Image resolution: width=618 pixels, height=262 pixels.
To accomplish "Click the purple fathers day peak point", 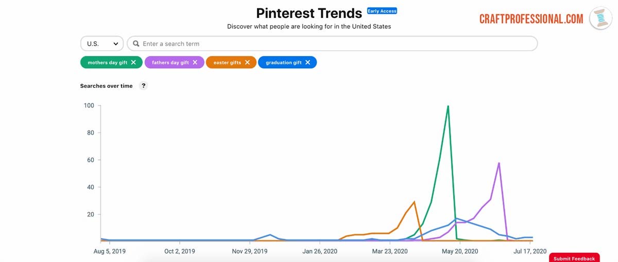I will [499, 163].
